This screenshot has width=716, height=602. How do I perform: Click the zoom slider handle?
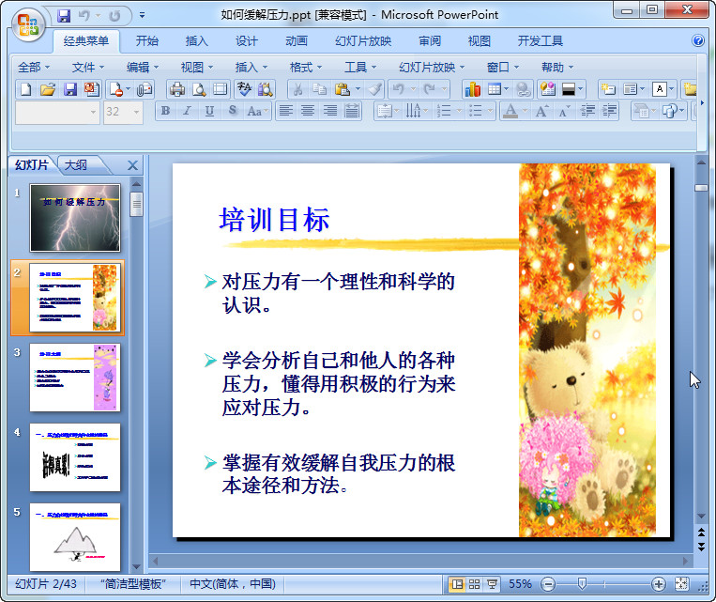point(582,584)
